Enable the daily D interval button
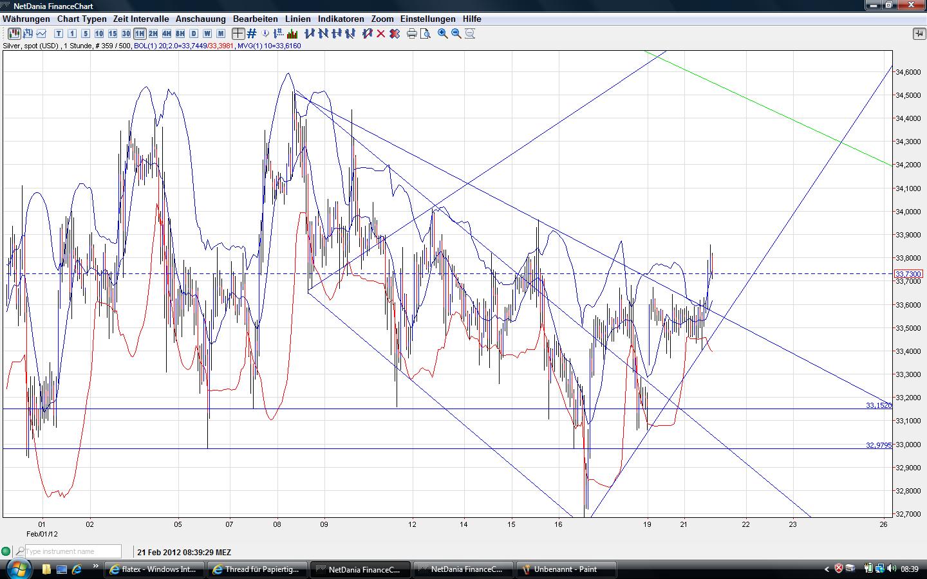 pos(194,33)
